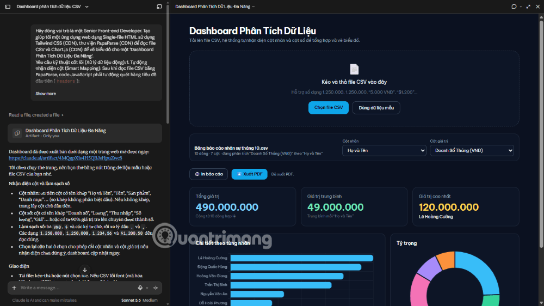The width and height of the screenshot is (544, 306).
Task: Click the 'Nhận diện cột và làm sạch số' heading
Action: pyautogui.click(x=39, y=183)
